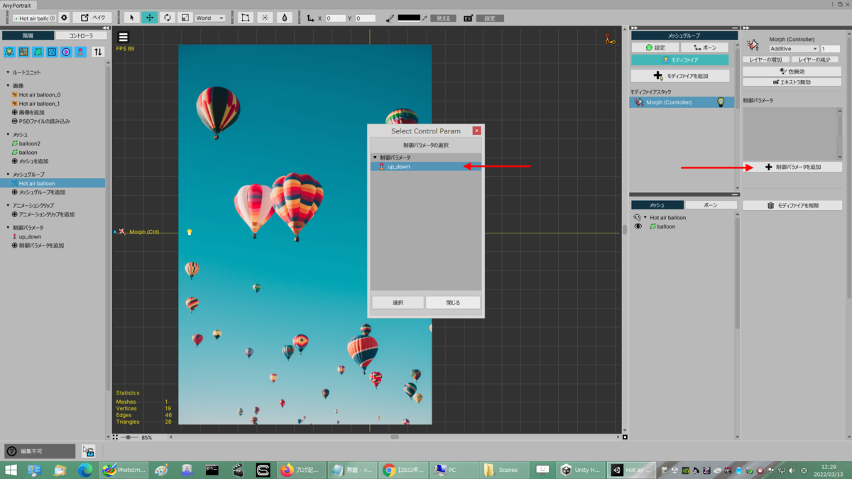Switch to the コントローラ tab

pyautogui.click(x=81, y=35)
